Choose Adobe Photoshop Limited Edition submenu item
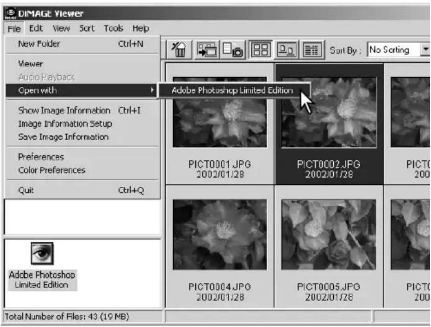This screenshot has height=327, width=431. [234, 90]
